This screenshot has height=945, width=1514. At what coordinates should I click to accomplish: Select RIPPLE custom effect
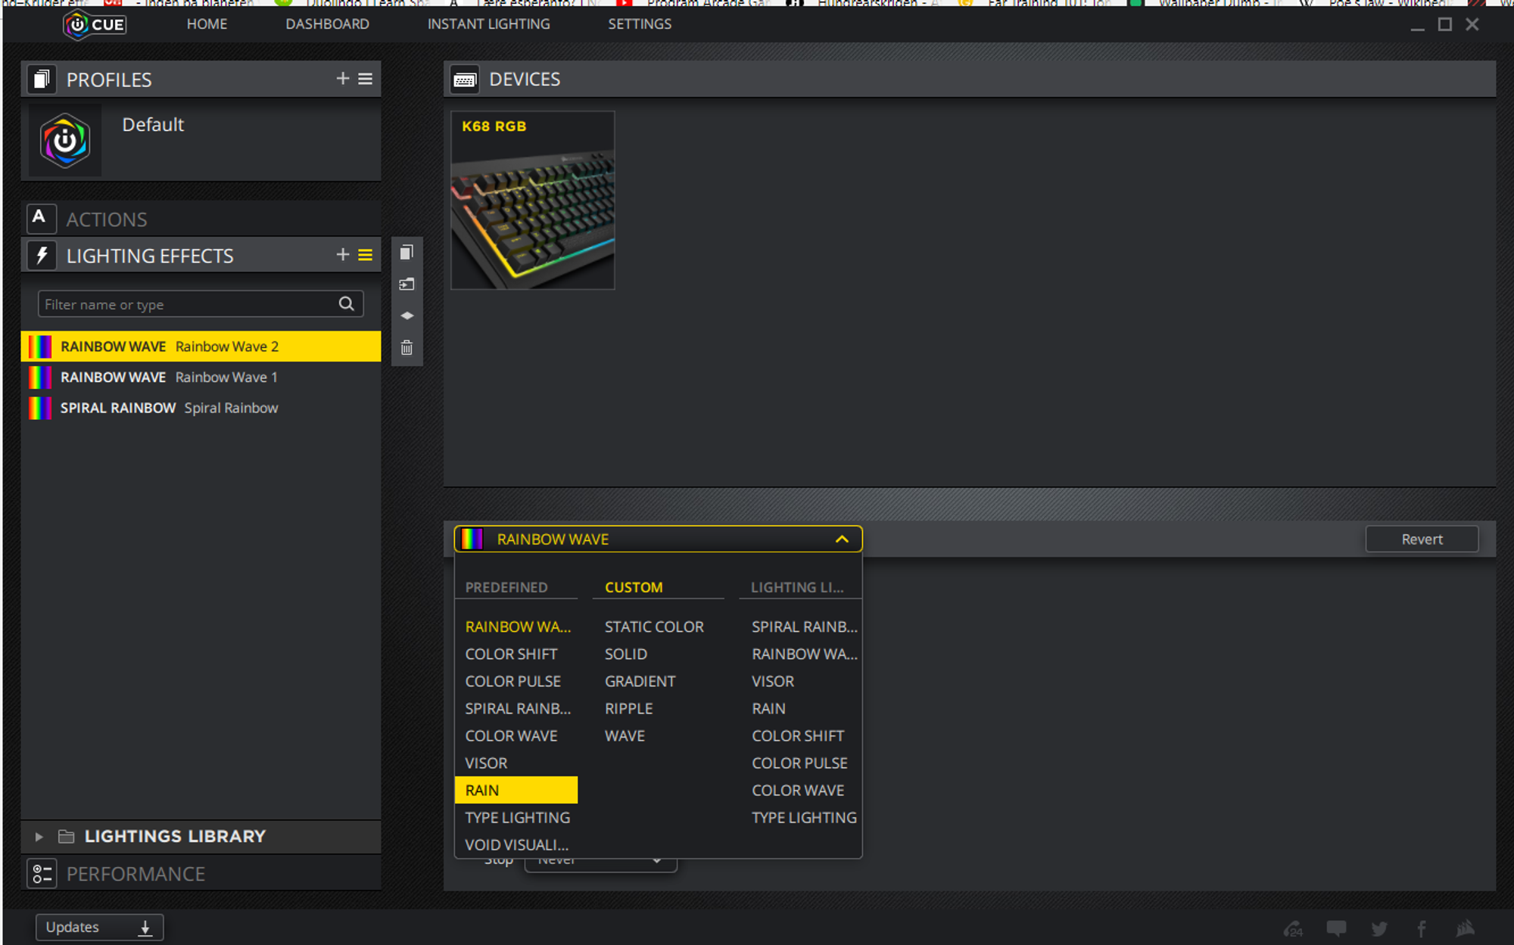(628, 708)
